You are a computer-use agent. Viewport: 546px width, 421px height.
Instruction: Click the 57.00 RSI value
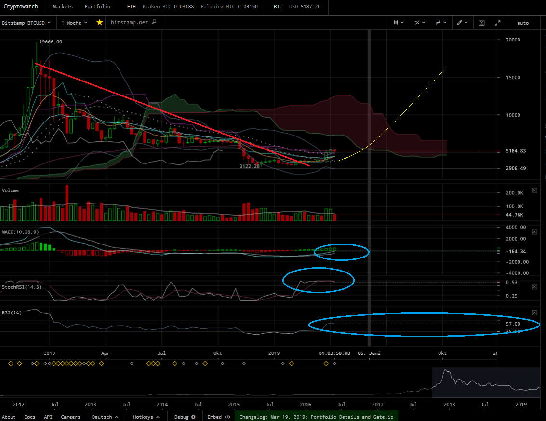click(513, 324)
